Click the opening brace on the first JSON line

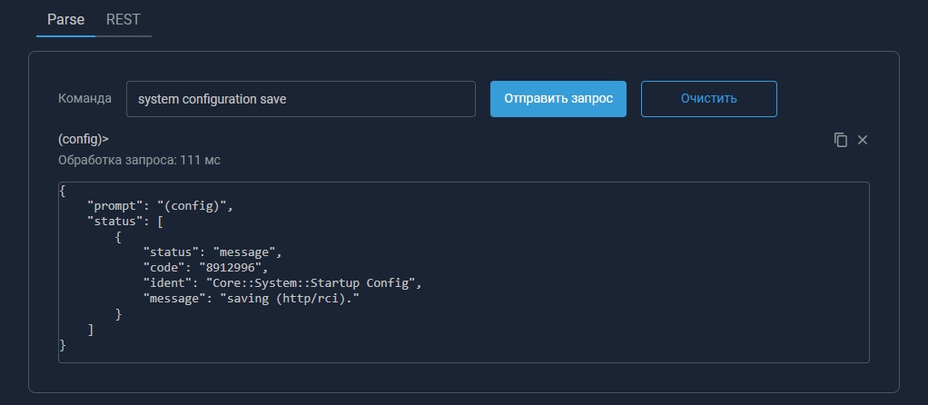pos(63,191)
